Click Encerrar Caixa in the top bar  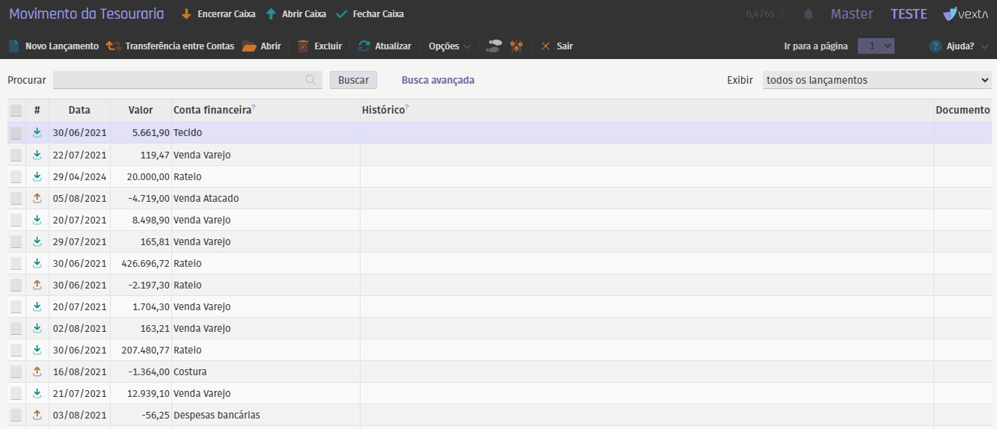point(218,14)
